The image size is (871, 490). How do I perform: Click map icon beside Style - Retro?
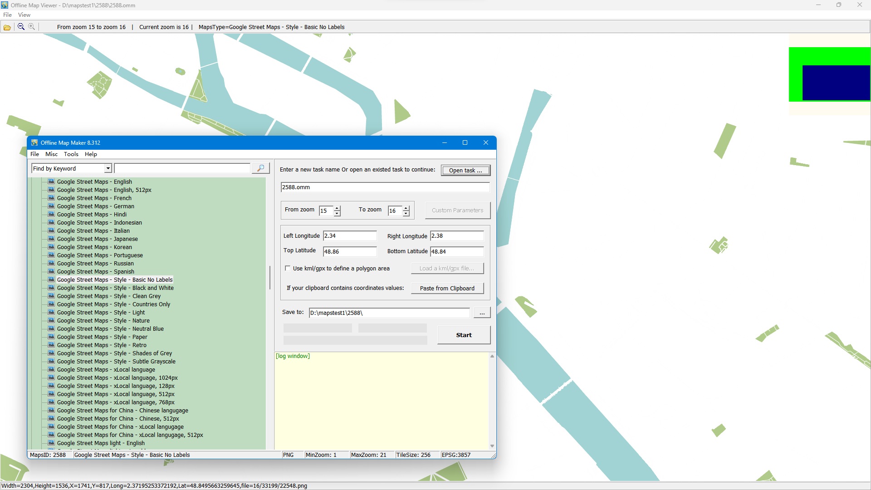point(51,345)
